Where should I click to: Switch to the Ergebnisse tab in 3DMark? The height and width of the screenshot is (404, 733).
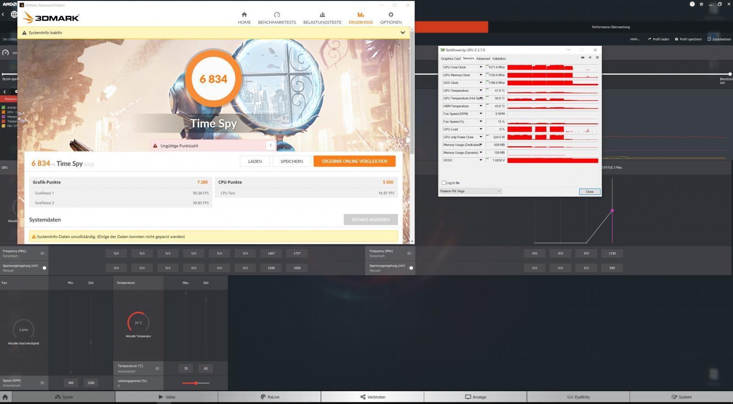[x=361, y=18]
